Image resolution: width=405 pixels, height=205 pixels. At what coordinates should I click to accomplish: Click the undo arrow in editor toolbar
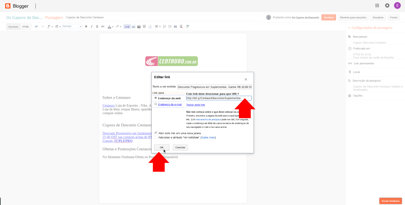pos(37,27)
